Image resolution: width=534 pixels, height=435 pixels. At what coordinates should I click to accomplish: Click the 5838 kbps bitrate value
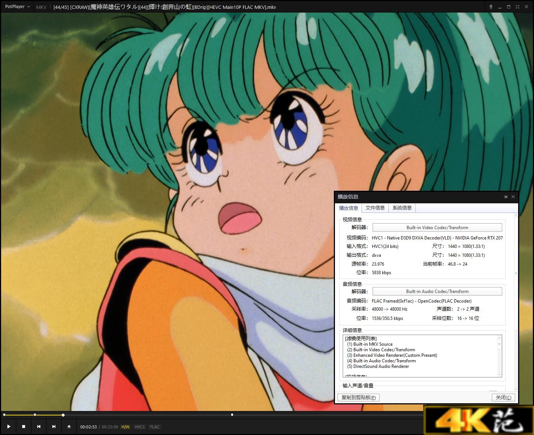(x=381, y=273)
